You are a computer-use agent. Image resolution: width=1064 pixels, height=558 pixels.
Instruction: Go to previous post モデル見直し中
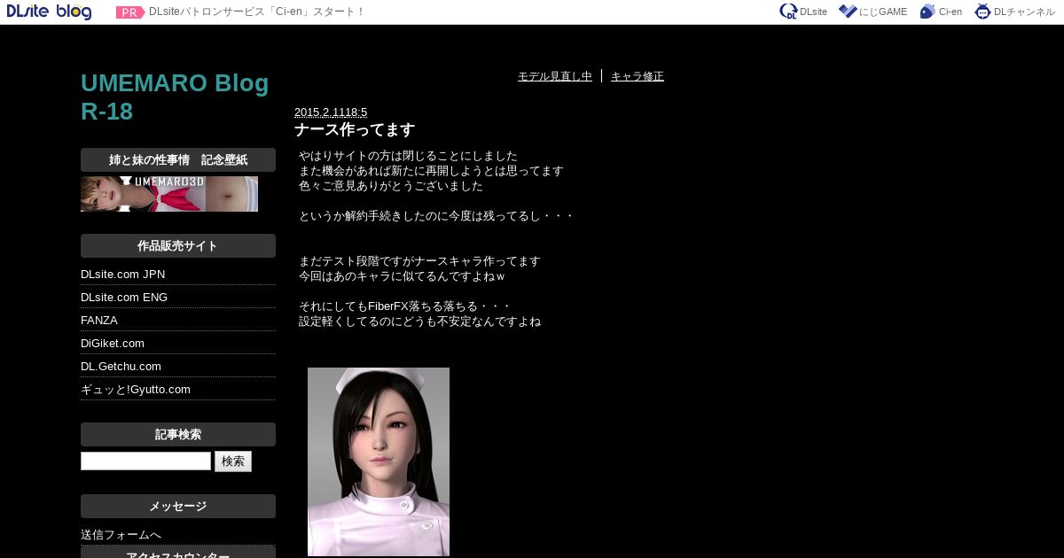tap(555, 76)
